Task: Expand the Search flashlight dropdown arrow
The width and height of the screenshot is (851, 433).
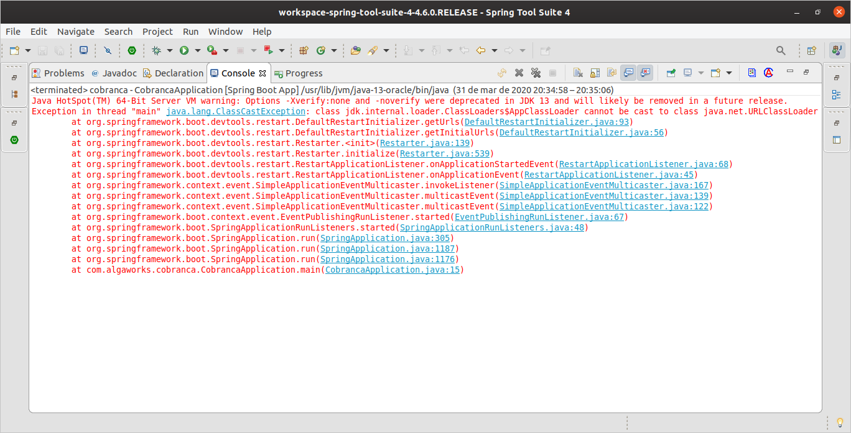Action: pos(386,50)
